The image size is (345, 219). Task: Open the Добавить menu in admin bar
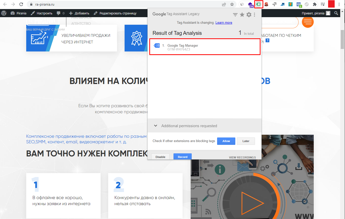(x=79, y=13)
